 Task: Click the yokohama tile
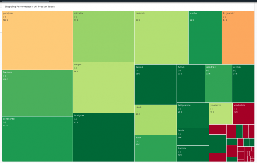221,114
